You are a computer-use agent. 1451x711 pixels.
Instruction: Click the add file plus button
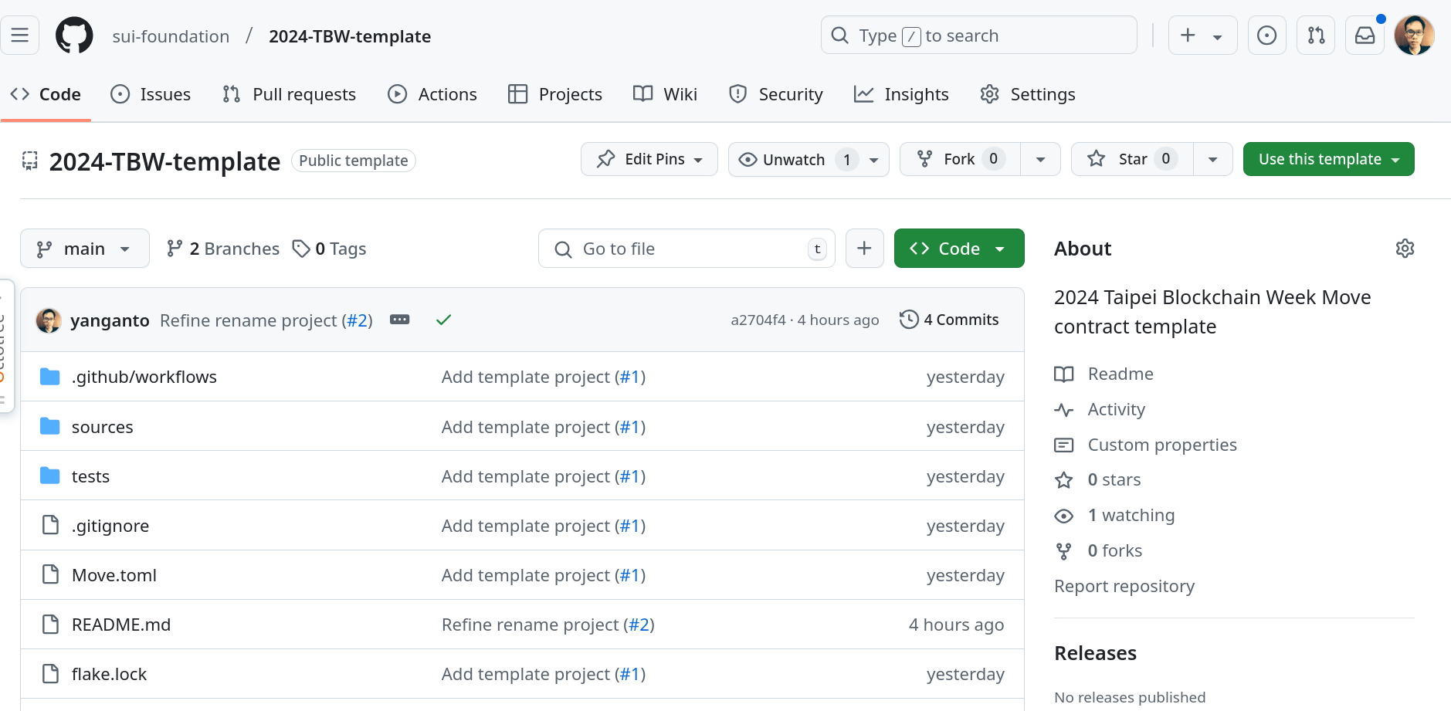pos(865,249)
